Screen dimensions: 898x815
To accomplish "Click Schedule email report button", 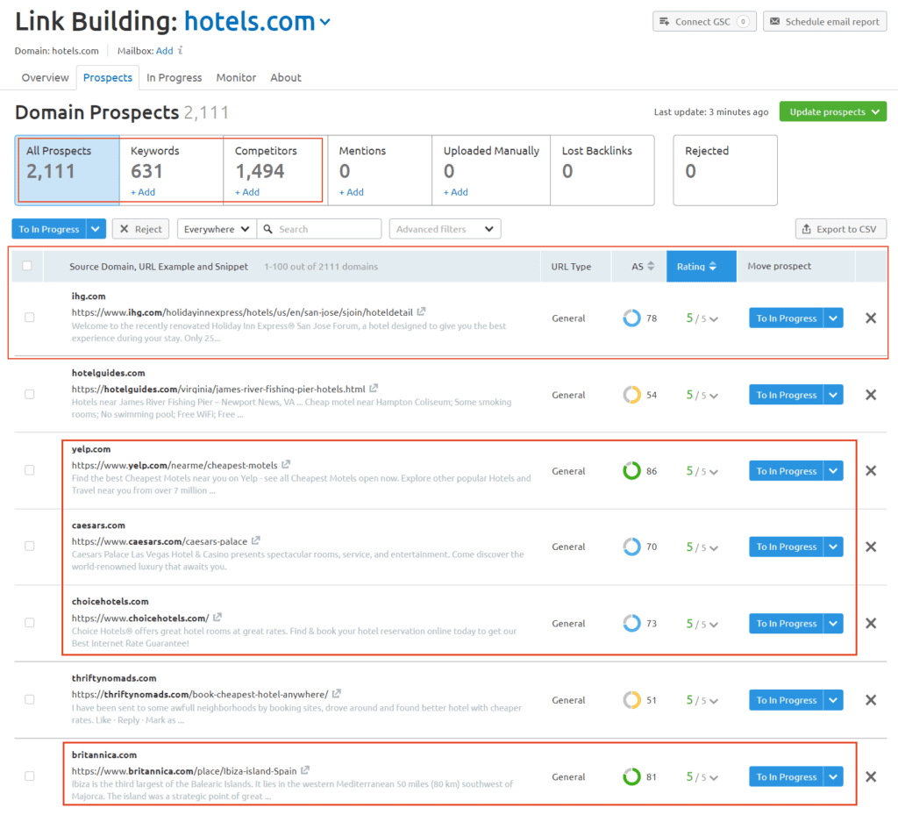I will coord(824,22).
